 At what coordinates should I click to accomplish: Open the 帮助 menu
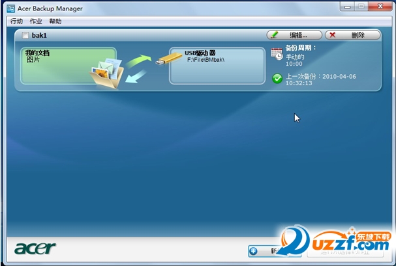[55, 21]
